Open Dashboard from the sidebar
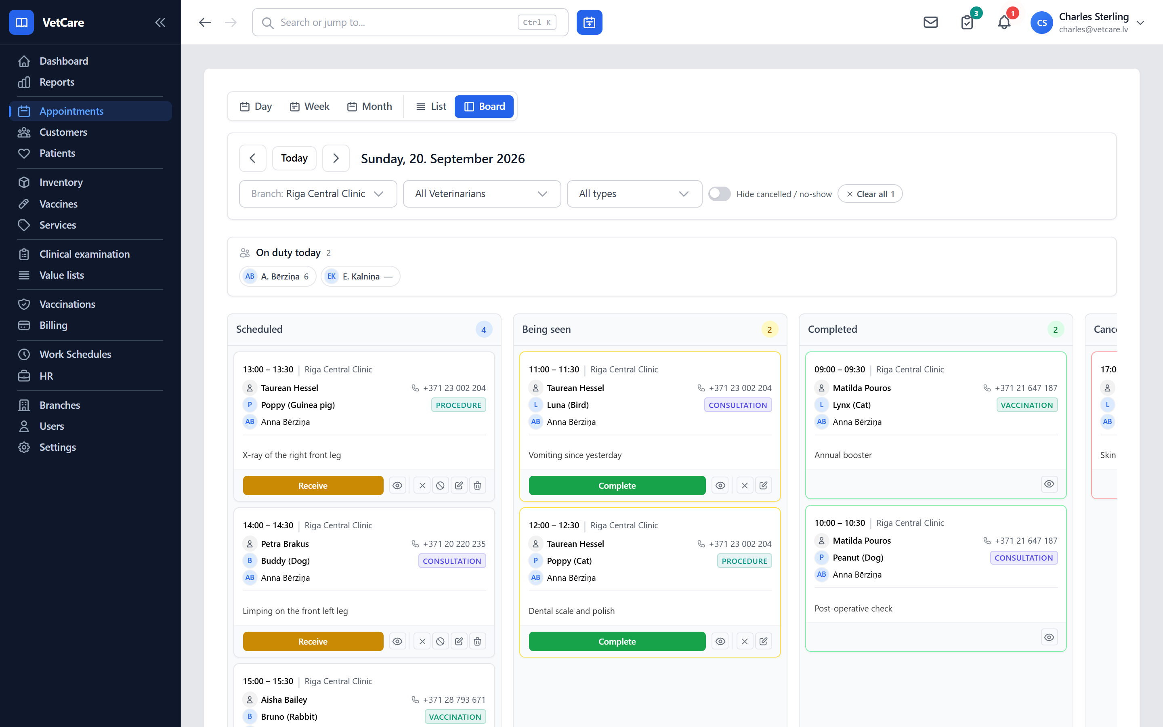This screenshot has width=1163, height=727. coord(90,61)
